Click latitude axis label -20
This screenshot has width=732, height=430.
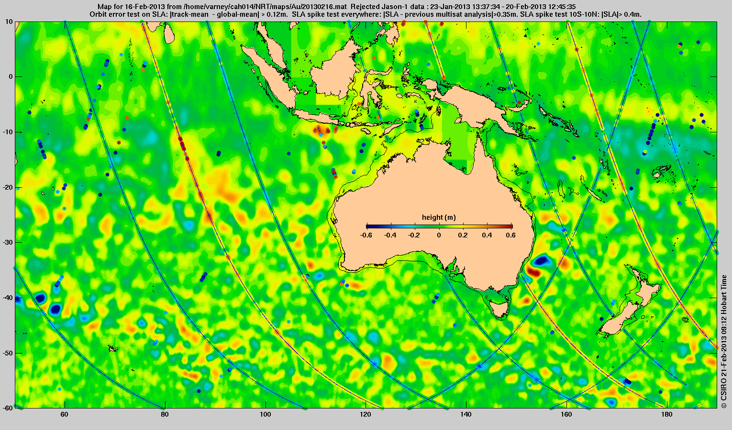click(x=8, y=187)
